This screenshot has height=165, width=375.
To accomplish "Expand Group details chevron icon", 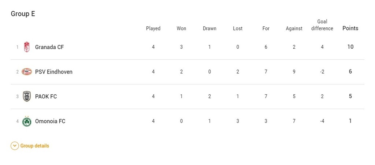I will click(x=15, y=146).
